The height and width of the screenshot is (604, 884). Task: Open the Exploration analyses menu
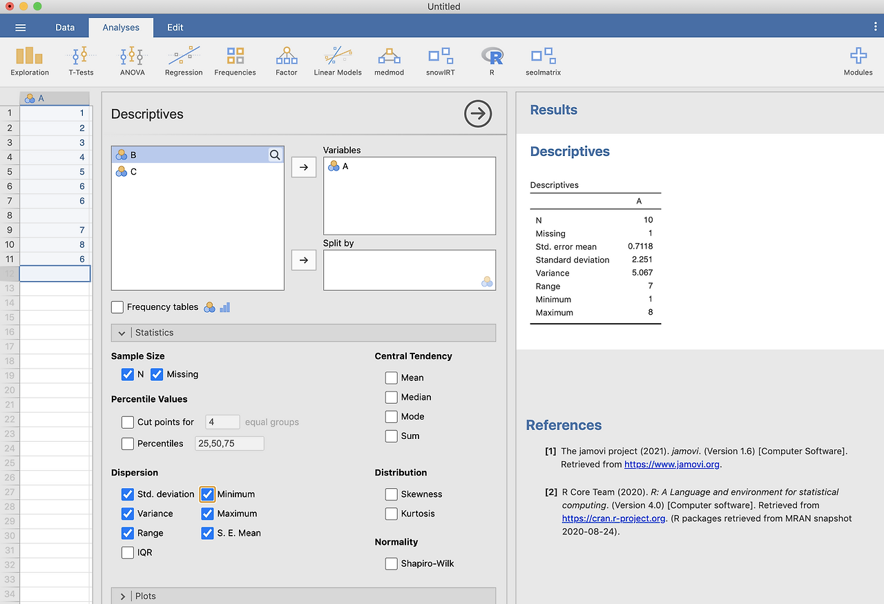click(30, 61)
